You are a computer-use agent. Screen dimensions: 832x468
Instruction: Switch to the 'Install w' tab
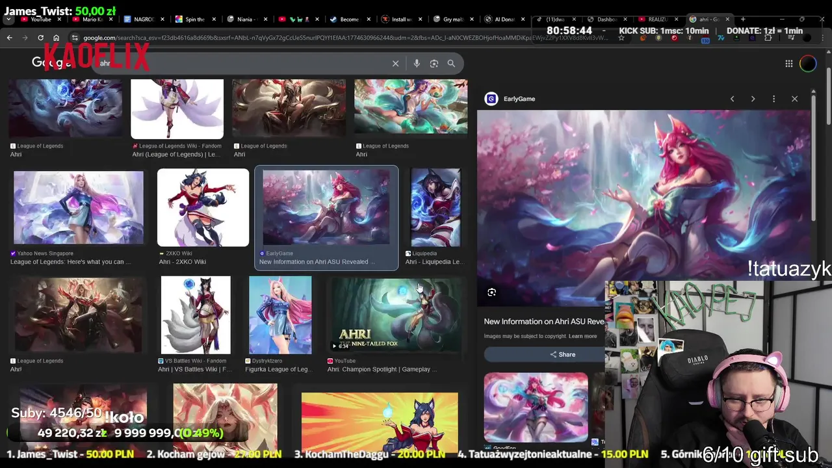click(401, 19)
